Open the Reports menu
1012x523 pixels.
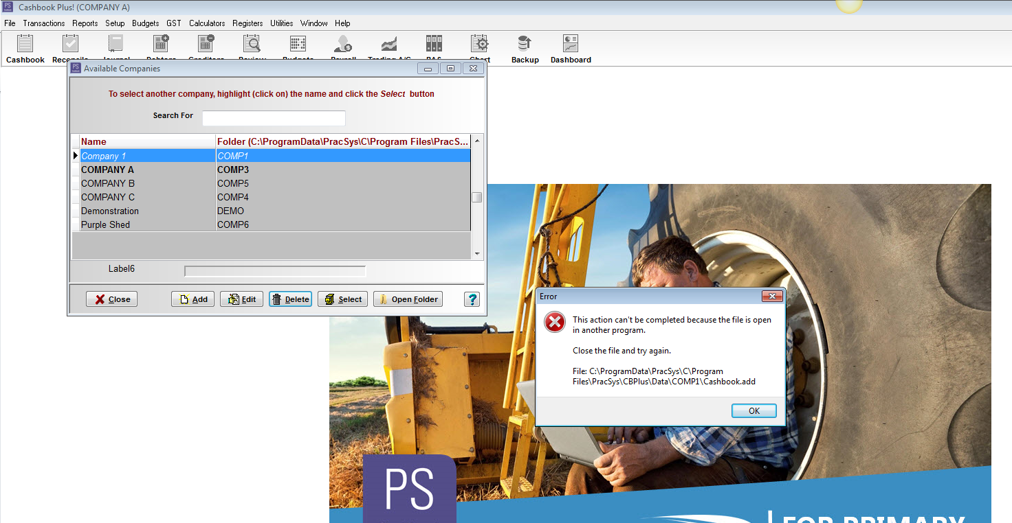pyautogui.click(x=85, y=23)
